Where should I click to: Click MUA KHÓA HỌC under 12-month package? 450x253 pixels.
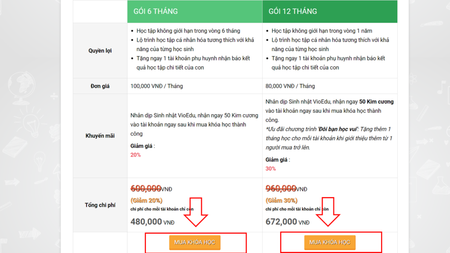330,242
